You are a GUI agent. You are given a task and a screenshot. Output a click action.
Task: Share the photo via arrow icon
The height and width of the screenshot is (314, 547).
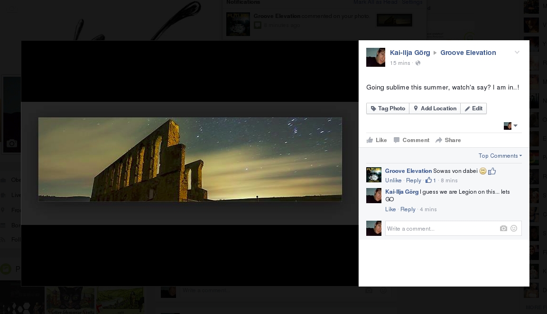coord(448,140)
